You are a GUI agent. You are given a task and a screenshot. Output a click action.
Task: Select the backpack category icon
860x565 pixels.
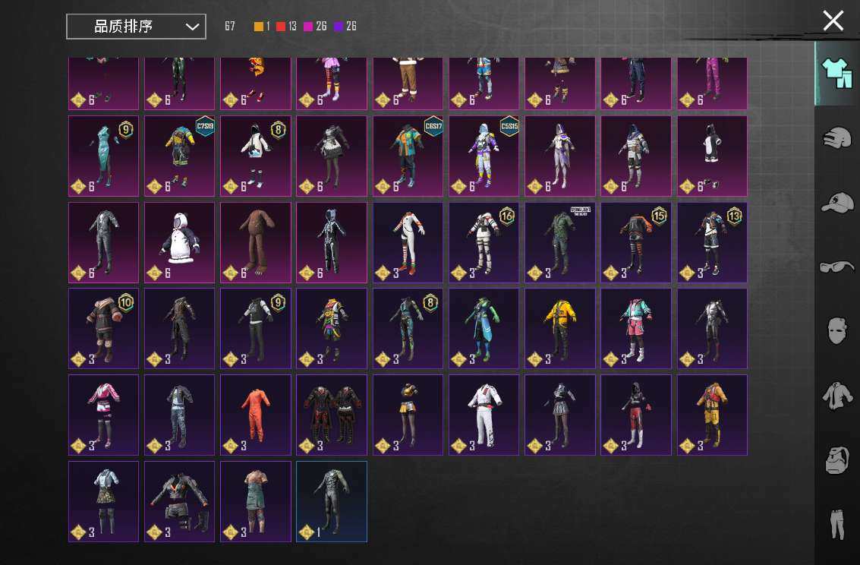[836, 460]
